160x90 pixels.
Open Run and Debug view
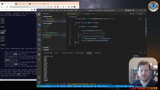39,29
